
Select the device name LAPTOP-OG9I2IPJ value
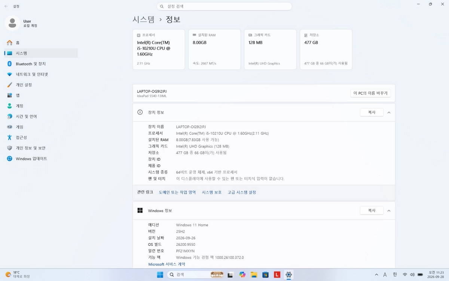pyautogui.click(x=191, y=127)
